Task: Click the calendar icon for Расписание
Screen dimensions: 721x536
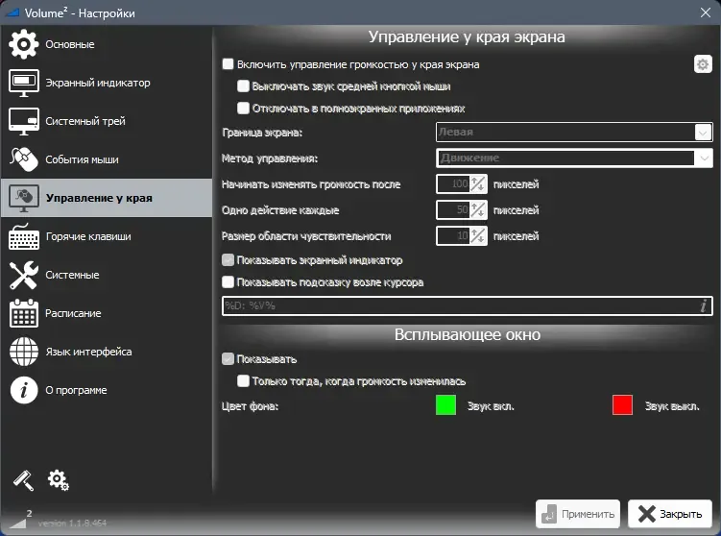Action: [24, 313]
